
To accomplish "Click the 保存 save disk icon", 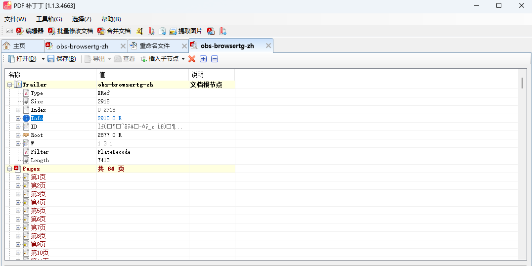I will click(x=50, y=59).
